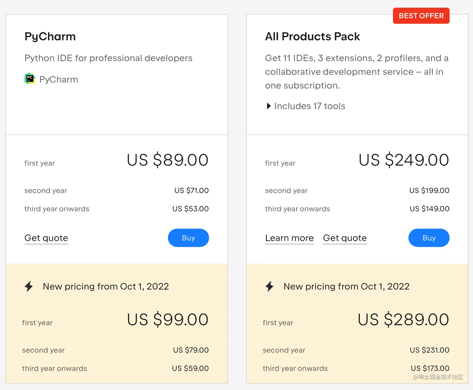This screenshot has width=473, height=390.
Task: Click the All Products Pack heading
Action: [313, 37]
